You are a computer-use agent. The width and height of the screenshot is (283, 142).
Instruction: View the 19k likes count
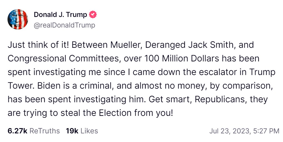tap(72, 131)
